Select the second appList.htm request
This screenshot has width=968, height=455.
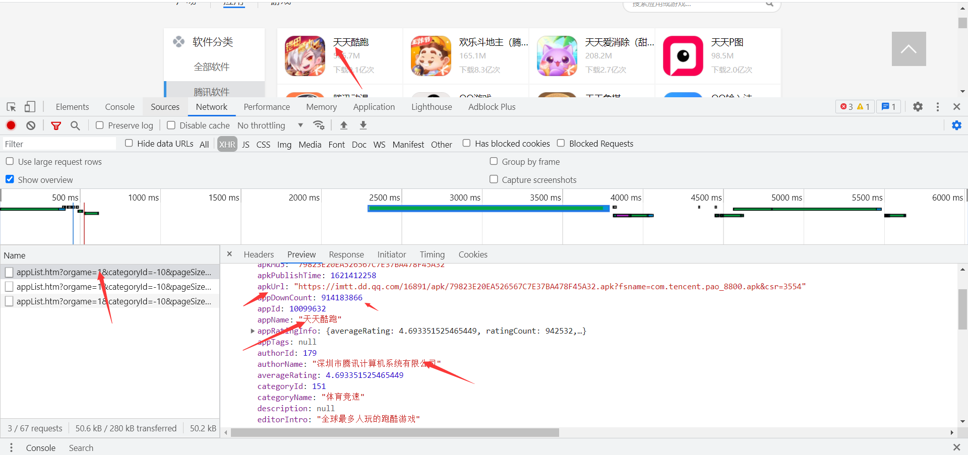[x=110, y=287]
